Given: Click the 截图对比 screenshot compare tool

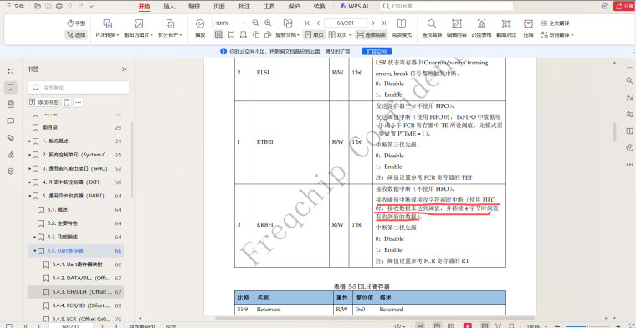Looking at the screenshot, I should pos(506,28).
